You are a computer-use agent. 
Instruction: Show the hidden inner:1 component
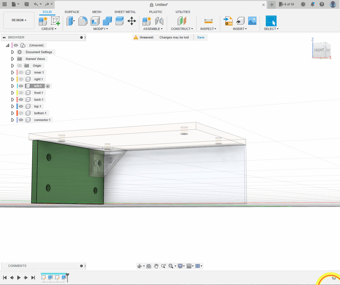tap(21, 72)
